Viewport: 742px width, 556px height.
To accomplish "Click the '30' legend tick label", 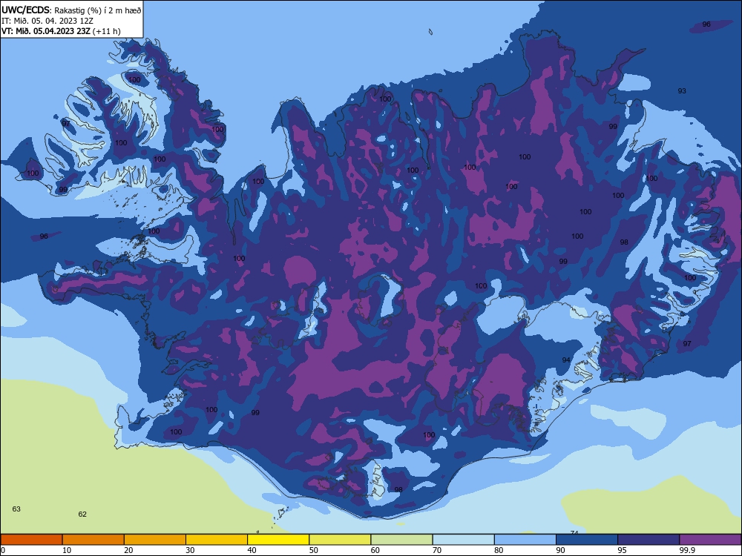I will [190, 550].
